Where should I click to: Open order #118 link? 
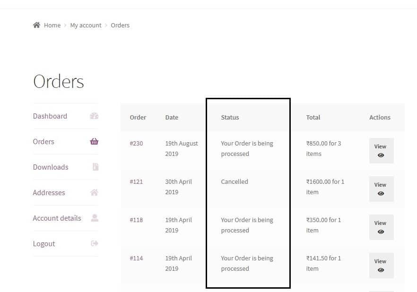pos(136,220)
